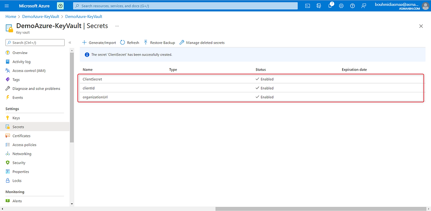This screenshot has height=211, width=431.
Task: Open first DemoAzure-KeyVault breadcrumb link
Action: tap(40, 16)
